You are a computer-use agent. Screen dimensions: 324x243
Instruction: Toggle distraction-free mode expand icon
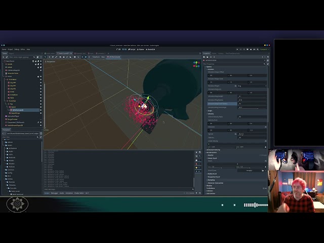[200, 53]
